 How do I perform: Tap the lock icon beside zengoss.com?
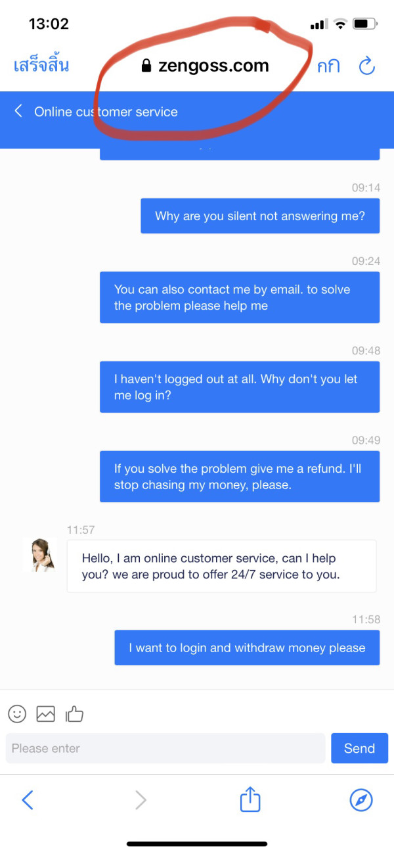coord(146,66)
